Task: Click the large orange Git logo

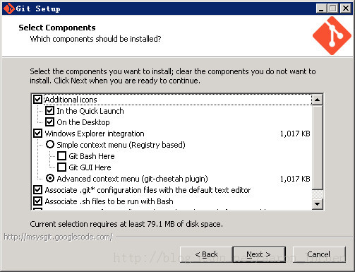Action: (332, 35)
